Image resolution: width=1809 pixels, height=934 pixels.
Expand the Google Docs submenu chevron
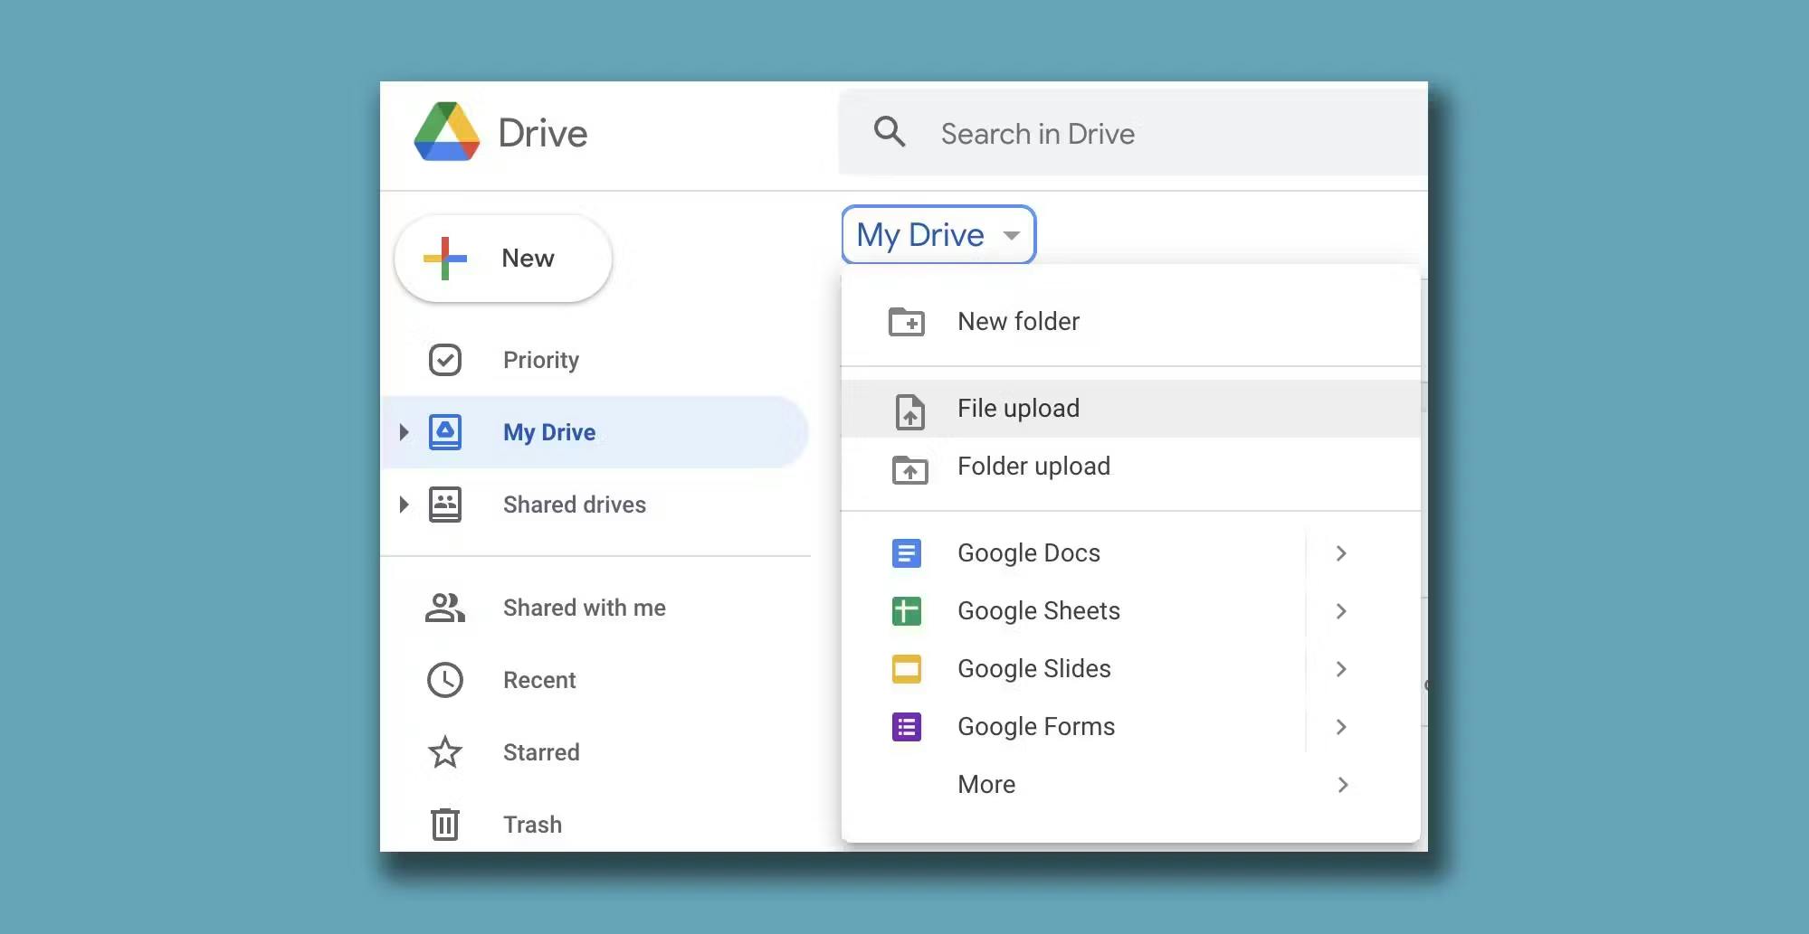click(x=1341, y=552)
